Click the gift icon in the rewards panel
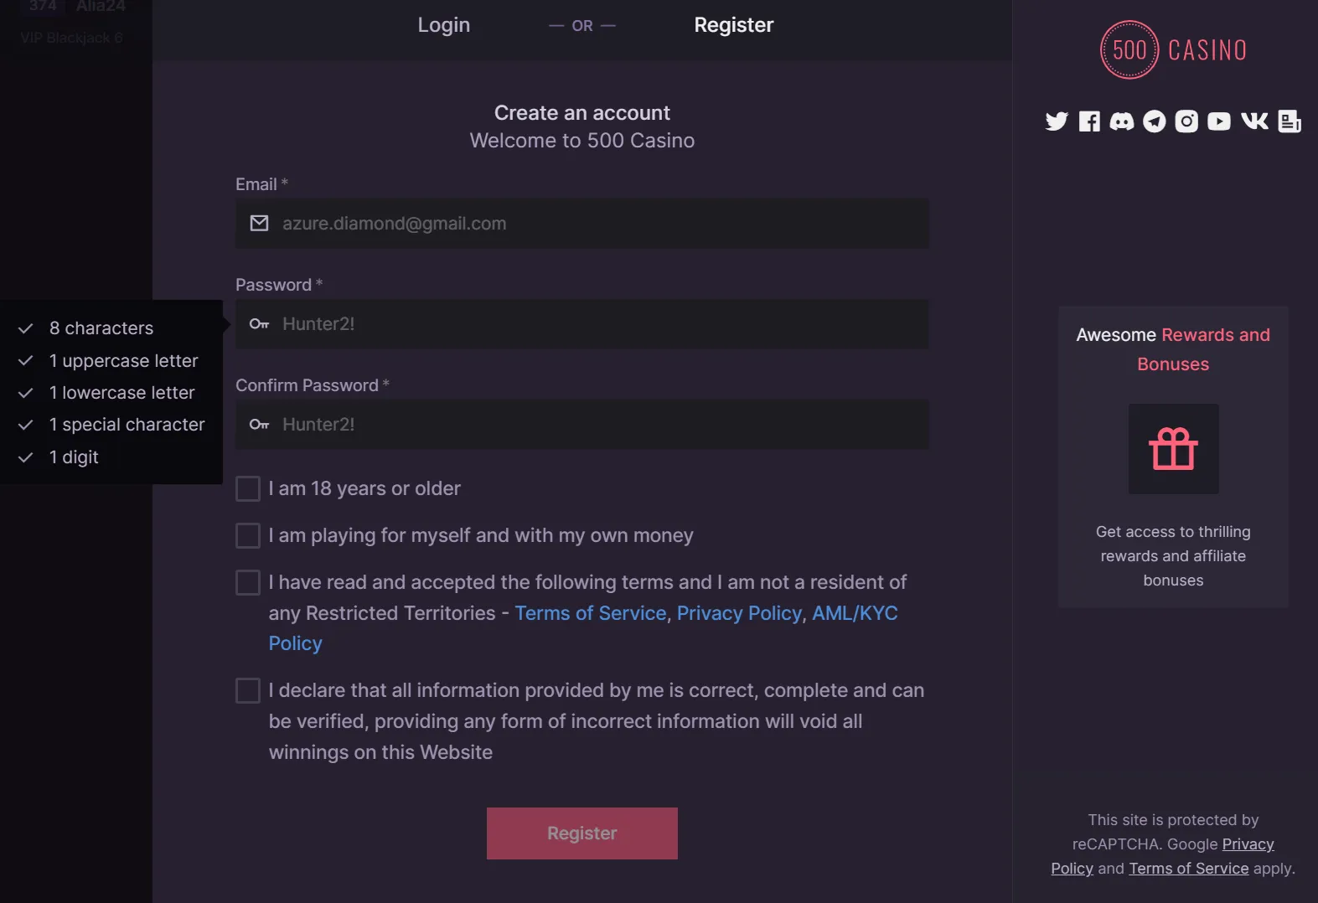Screen dimensions: 1318x903 click(x=1173, y=449)
